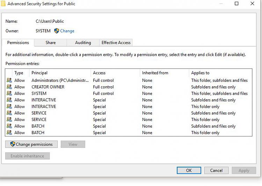The image size is (262, 186).
Task: Click the Cancel button
Action: point(216,171)
